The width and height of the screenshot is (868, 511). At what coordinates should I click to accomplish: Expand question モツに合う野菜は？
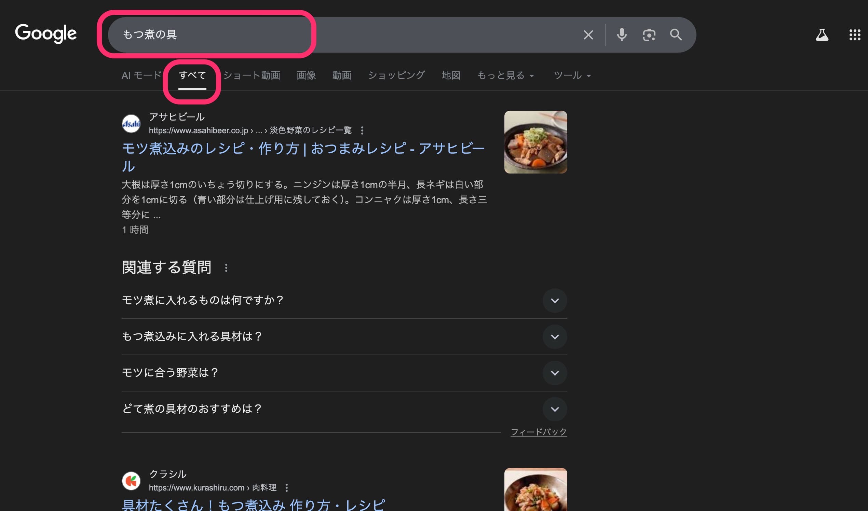(555, 373)
